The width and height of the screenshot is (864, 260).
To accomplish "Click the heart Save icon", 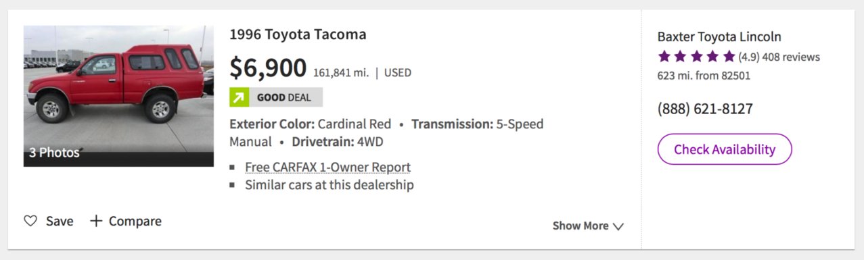I will tap(30, 221).
